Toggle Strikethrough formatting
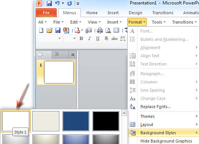 (115, 38)
